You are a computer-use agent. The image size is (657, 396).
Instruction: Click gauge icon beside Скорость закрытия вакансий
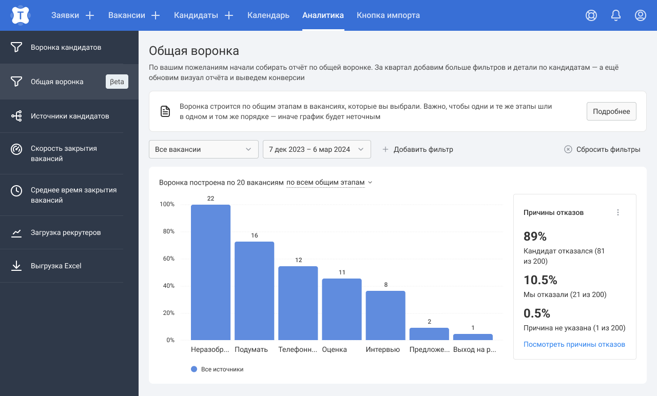coord(16,149)
